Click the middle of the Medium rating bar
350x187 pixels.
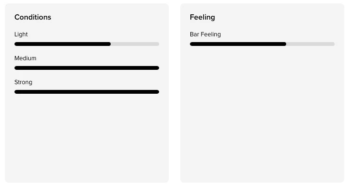pos(87,68)
